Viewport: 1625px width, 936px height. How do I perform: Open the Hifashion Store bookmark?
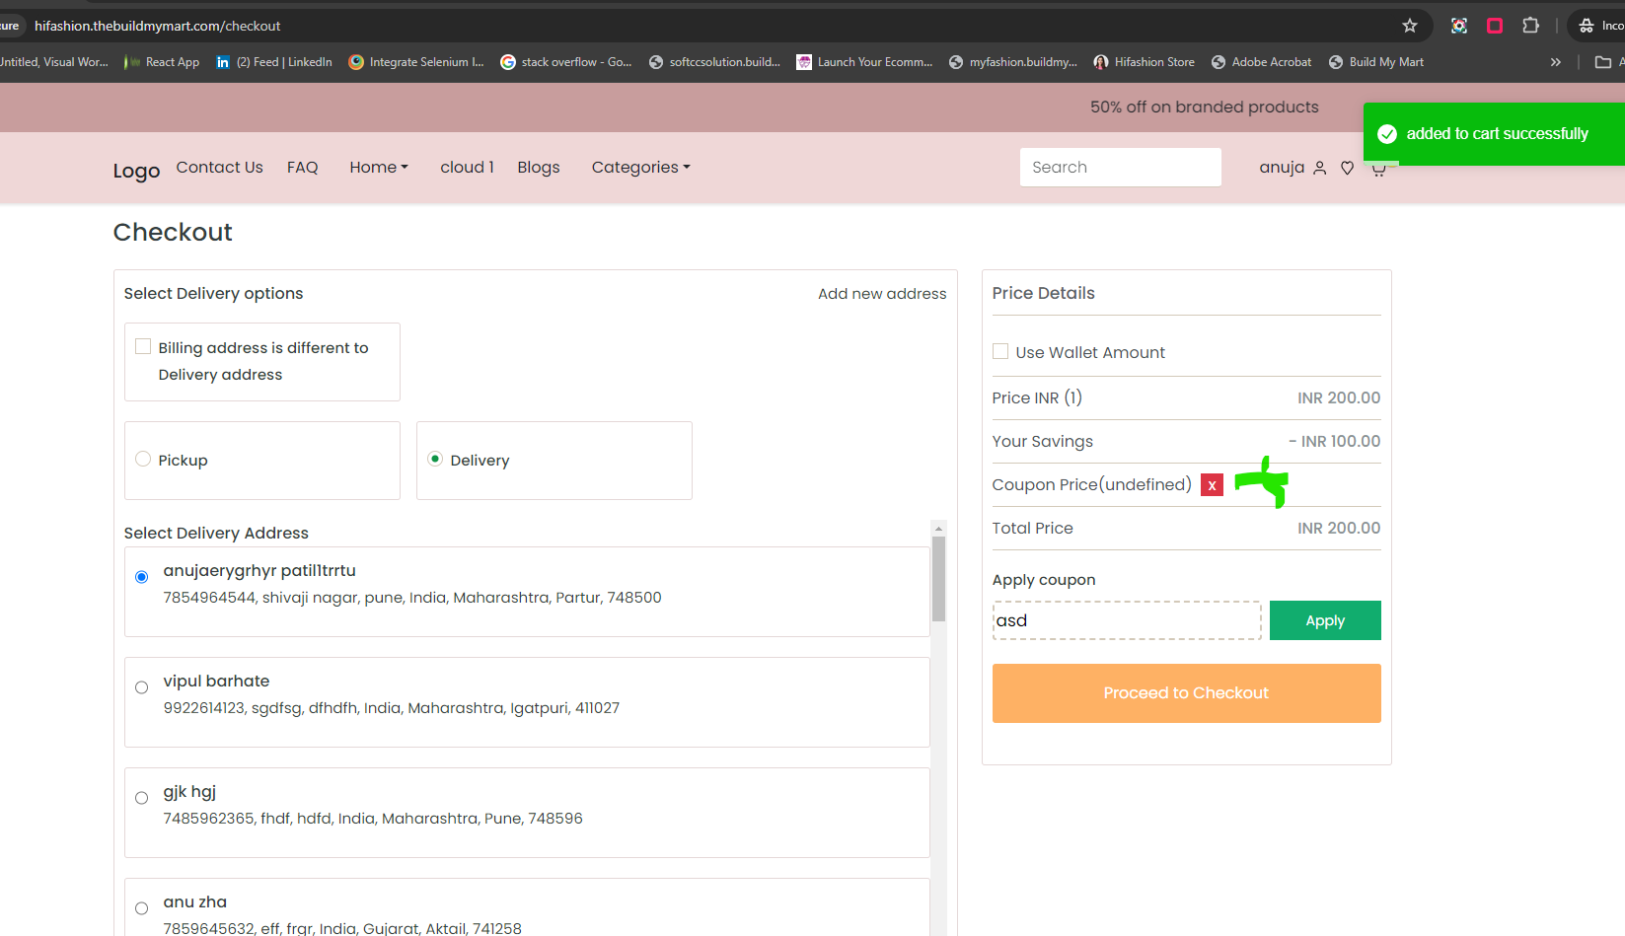click(x=1145, y=62)
